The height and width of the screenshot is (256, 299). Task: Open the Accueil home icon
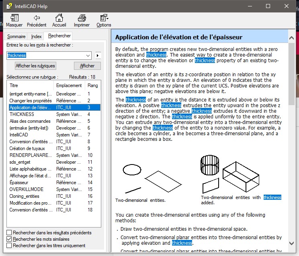coord(59,20)
